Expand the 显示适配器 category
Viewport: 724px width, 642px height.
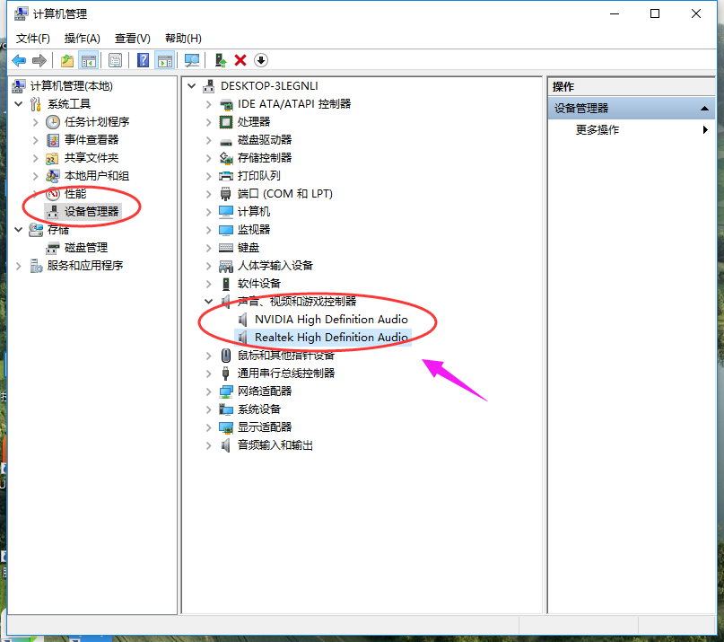(x=208, y=427)
